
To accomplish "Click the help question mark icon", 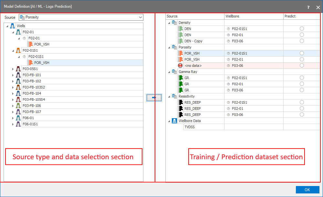I will point(308,7).
